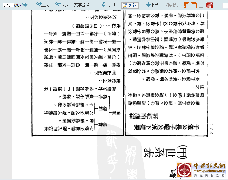Click the large title (甲)世系表
Screen dimensions: 228x180
[x=166, y=152]
